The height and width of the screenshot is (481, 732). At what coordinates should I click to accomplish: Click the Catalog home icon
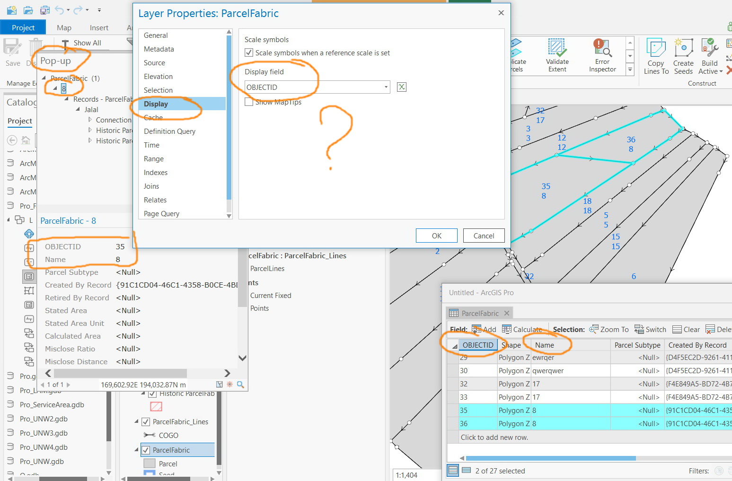coord(26,140)
